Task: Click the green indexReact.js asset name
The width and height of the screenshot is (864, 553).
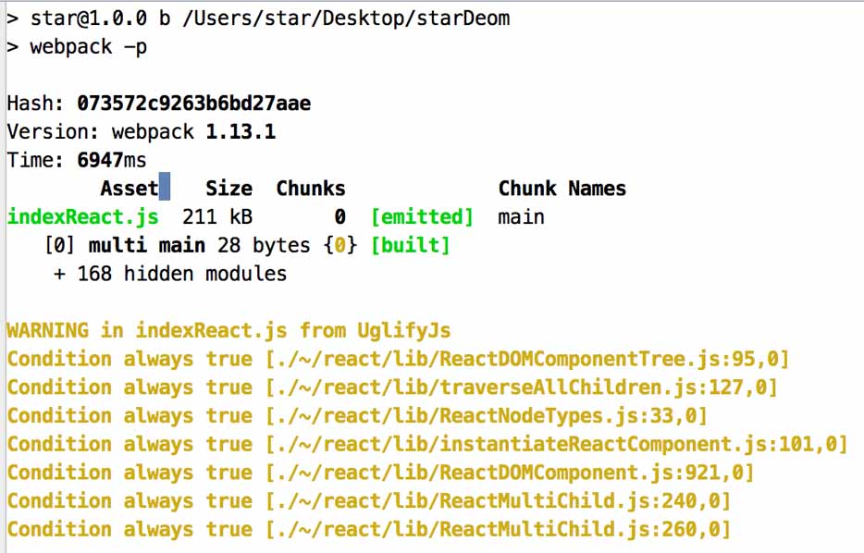Action: [83, 217]
